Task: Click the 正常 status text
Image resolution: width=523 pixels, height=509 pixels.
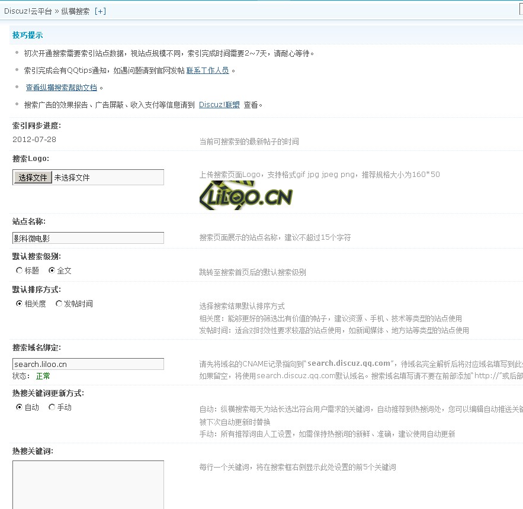Action: [43, 376]
